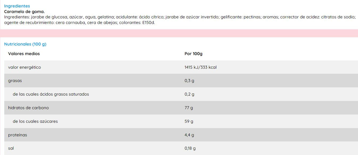This screenshot has width=358, height=155.
Task: Select the 0,2 g saturated fat value
Action: click(189, 94)
